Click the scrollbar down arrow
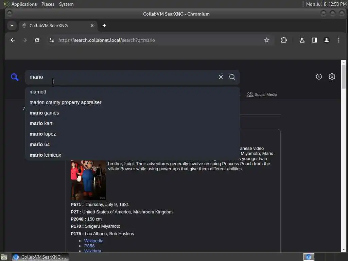348x261 pixels. tap(344, 250)
